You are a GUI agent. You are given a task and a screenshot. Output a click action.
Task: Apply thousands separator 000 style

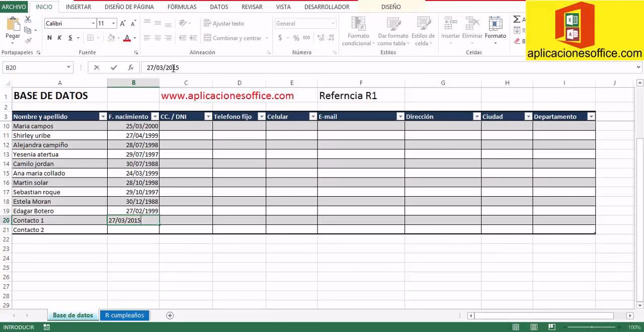(x=306, y=38)
